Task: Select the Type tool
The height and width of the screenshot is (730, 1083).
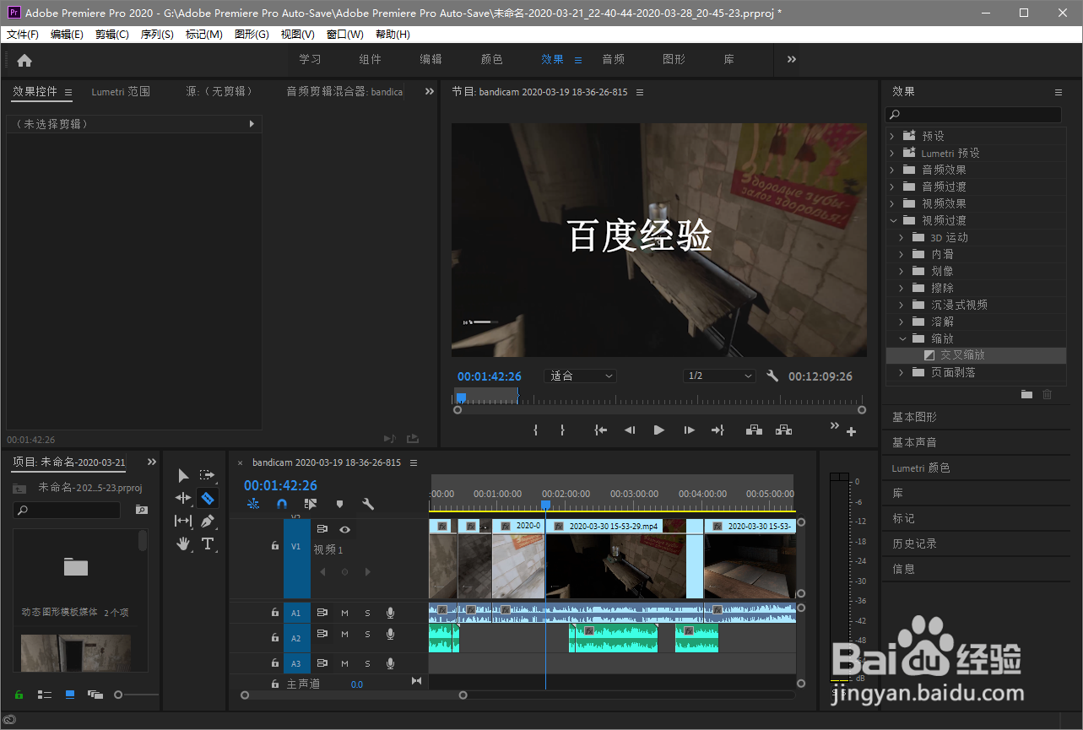Action: [x=208, y=543]
